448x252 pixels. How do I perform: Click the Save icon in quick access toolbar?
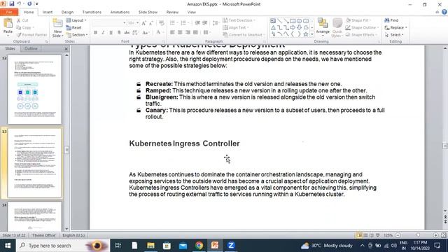point(12,3)
